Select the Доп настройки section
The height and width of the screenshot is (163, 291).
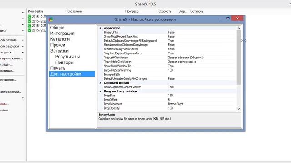72,74
